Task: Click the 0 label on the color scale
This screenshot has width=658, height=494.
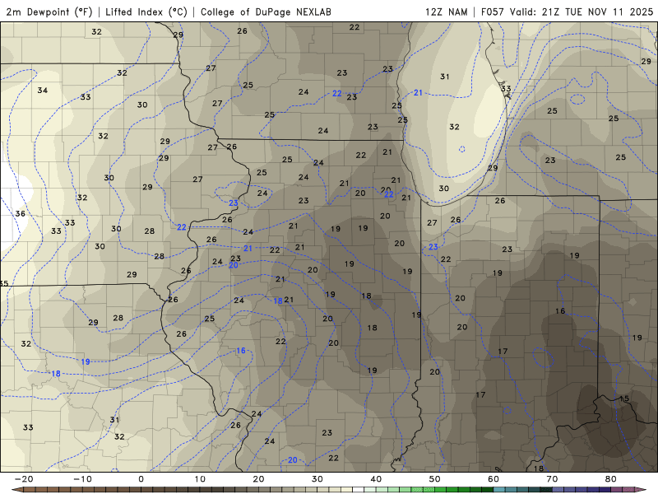Action: (141, 479)
